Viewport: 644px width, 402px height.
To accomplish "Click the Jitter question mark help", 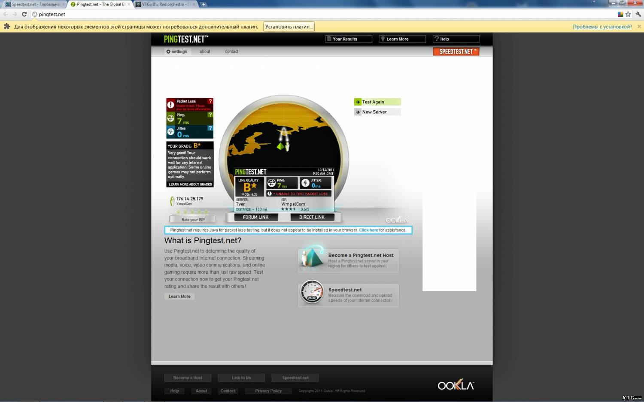I will [x=210, y=128].
